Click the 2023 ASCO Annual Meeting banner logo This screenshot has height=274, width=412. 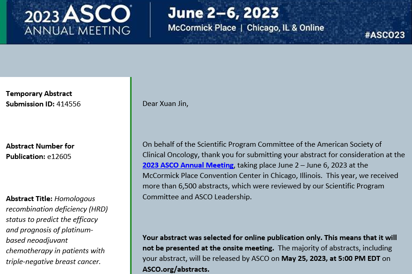[x=77, y=22]
